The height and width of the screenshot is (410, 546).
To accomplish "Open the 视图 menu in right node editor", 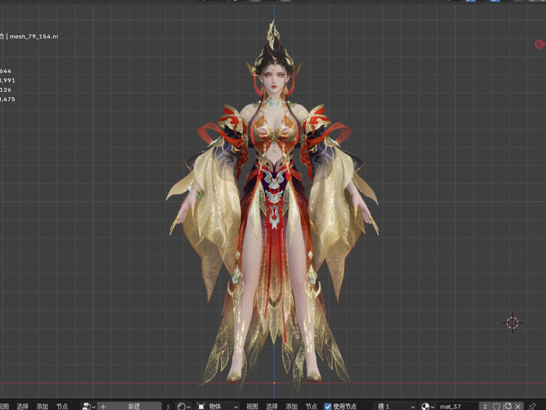I will [x=252, y=406].
